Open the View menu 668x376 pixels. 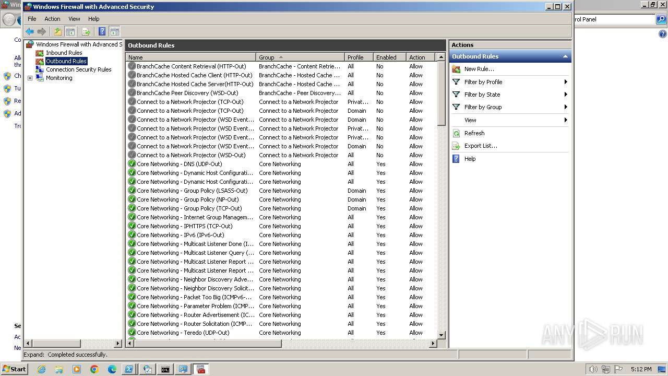pos(75,19)
